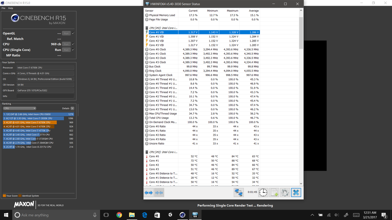The height and width of the screenshot is (220, 392).
Task: Select the Total CPU Usage sensor row
Action: click(202, 118)
